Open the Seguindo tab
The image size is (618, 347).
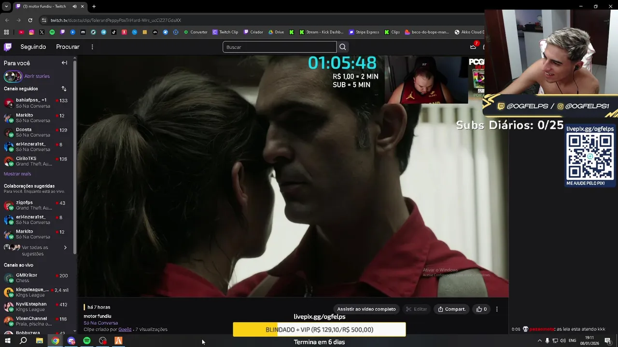click(33, 47)
